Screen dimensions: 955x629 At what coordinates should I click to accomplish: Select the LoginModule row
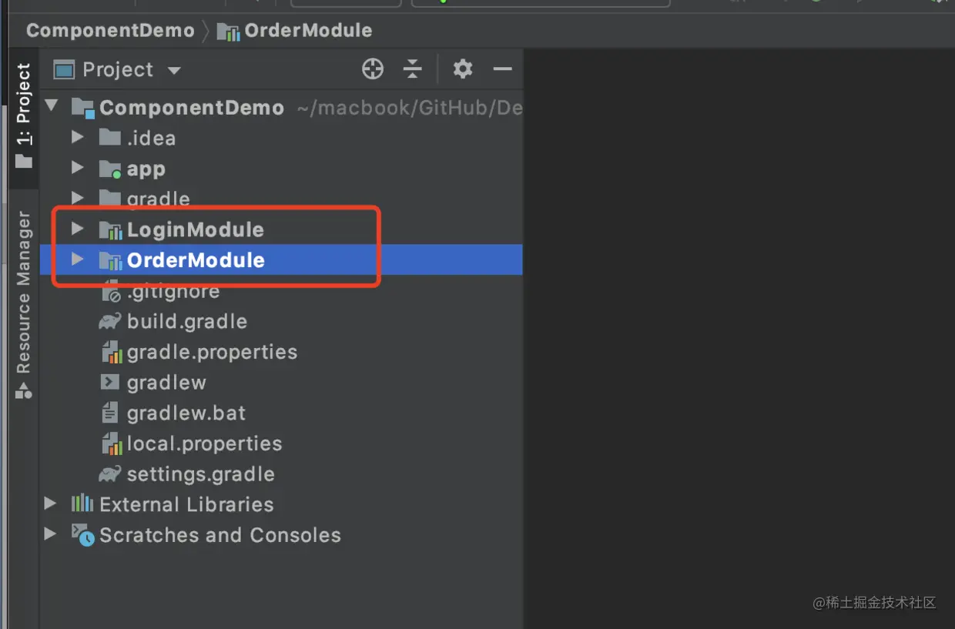tap(281, 229)
